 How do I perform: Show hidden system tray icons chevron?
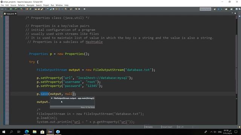pos(211,132)
